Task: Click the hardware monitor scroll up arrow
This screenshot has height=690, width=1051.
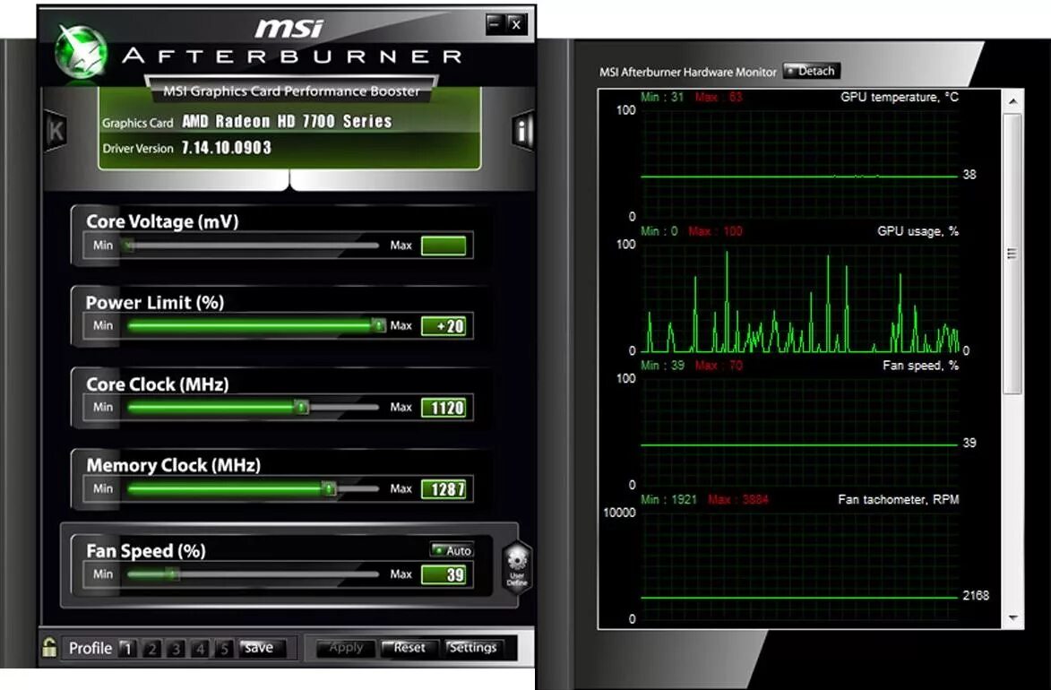Action: [x=1012, y=101]
